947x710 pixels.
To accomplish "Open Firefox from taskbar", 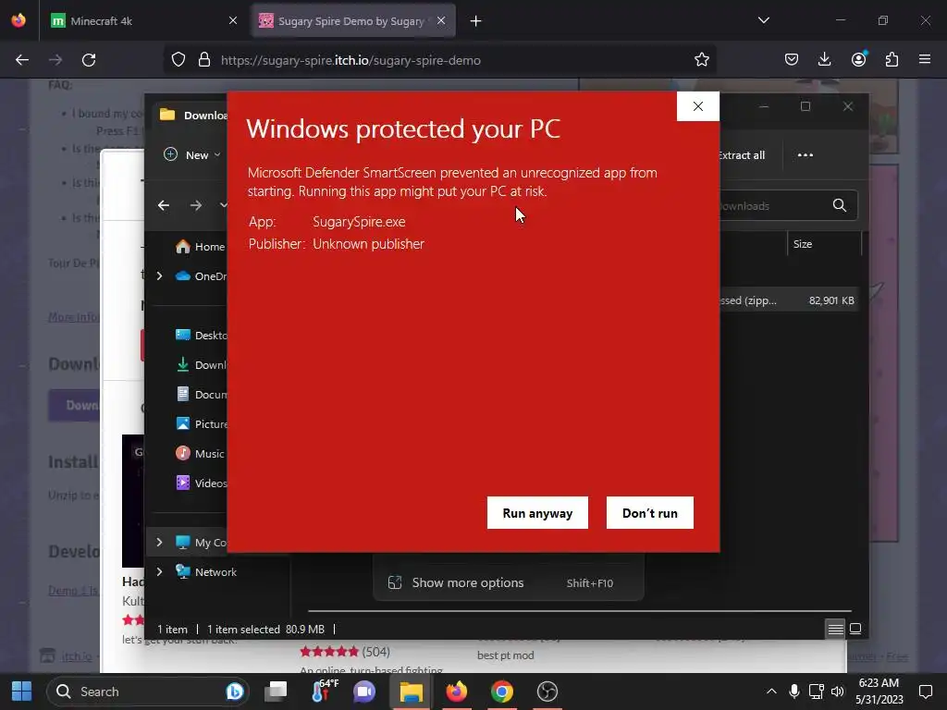I will click(x=457, y=692).
